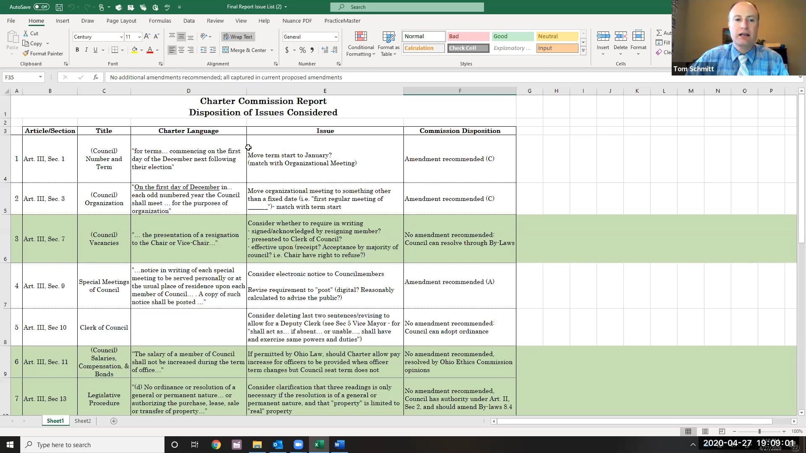806x453 pixels.
Task: Increase indent
Action: [213, 50]
